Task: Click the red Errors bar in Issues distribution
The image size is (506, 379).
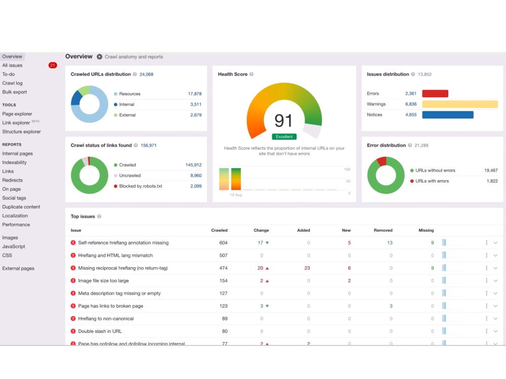Action: (435, 94)
